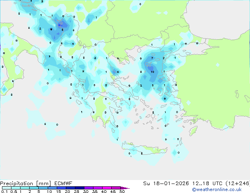
Task: Select the violet swatch between 30 and 35
Action: tap(89, 188)
